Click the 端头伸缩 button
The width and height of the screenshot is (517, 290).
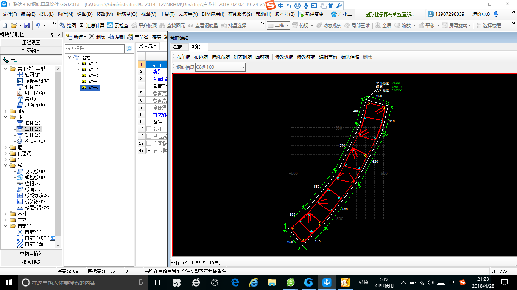[x=350, y=57]
